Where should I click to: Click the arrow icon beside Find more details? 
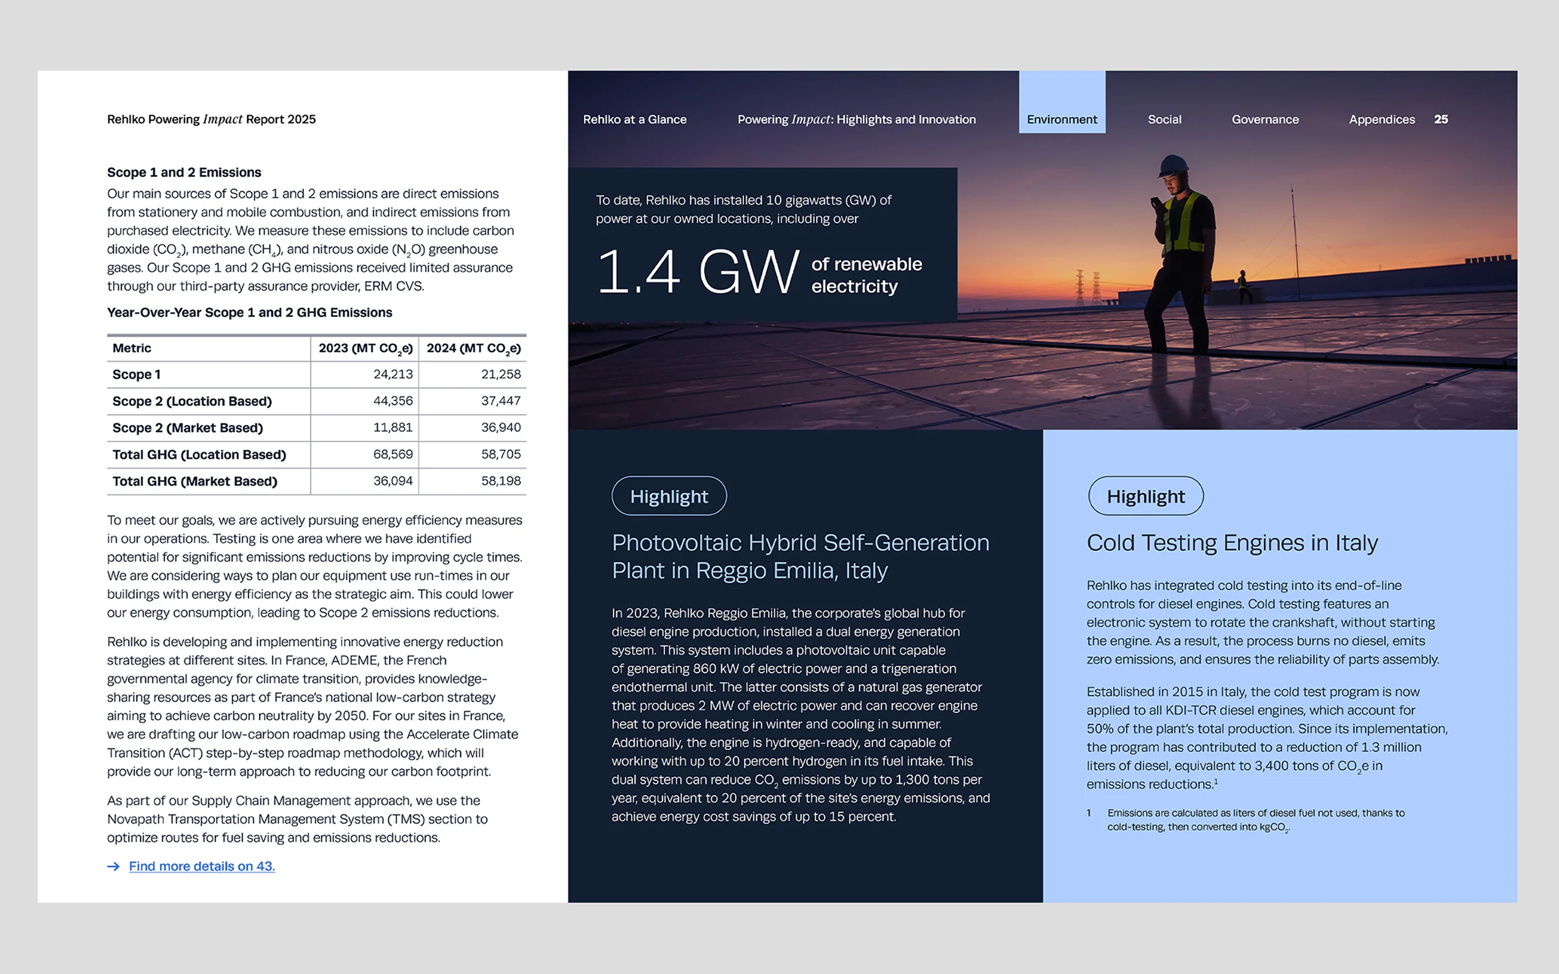click(113, 866)
